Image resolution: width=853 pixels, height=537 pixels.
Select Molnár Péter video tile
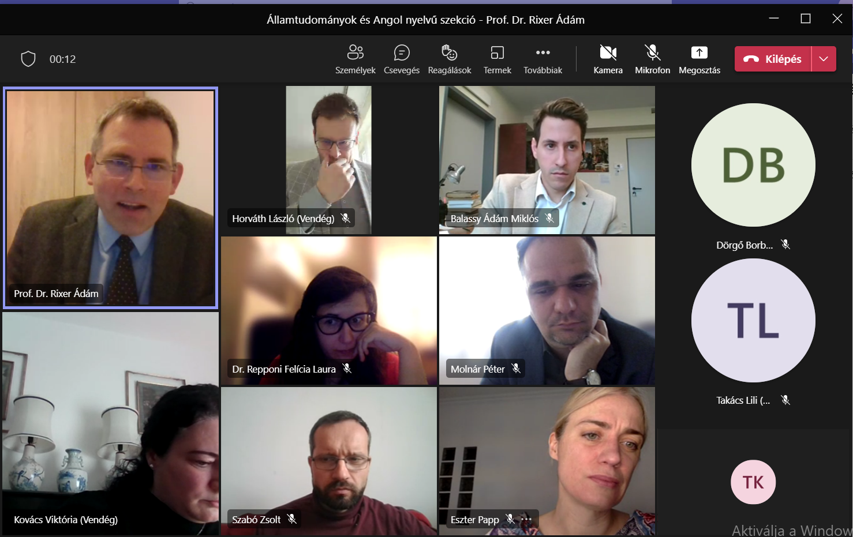coord(547,311)
